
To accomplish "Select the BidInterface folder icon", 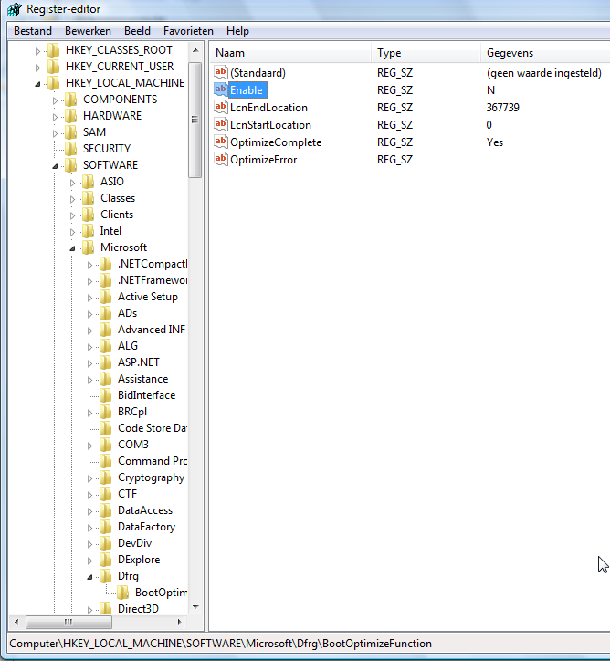I will 105,395.
